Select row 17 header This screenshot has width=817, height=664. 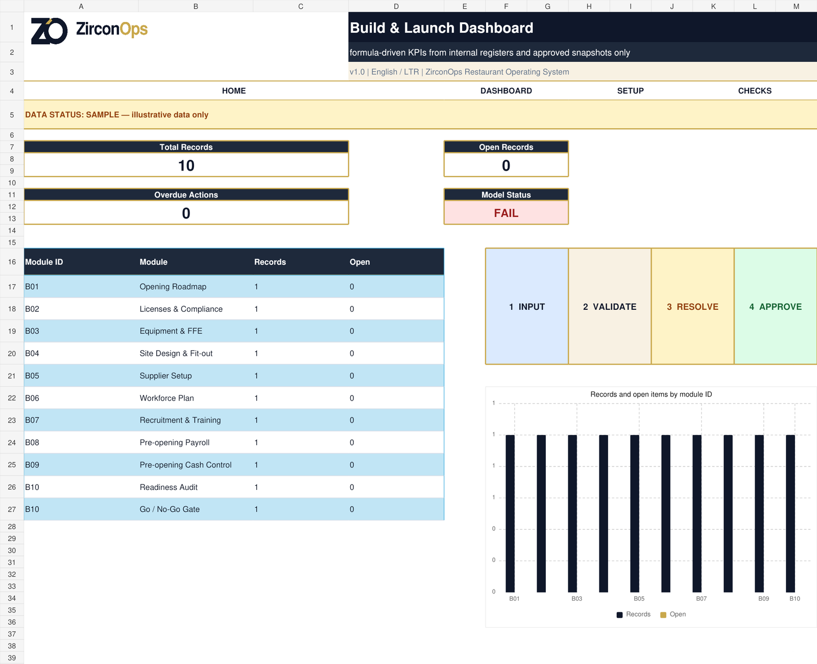click(x=12, y=287)
